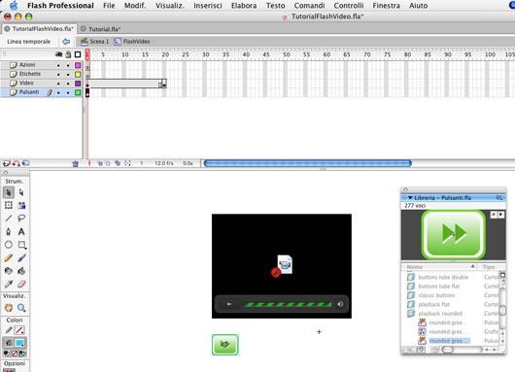Viewport: 515px width, 372px height.
Task: Click the swap colors icon
Action: pyautogui.click(x=22, y=354)
